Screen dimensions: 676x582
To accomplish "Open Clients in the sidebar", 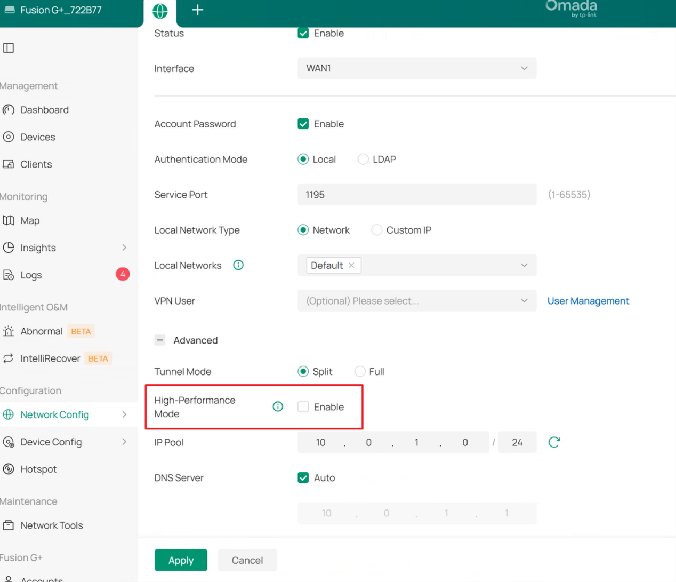I will coord(36,164).
